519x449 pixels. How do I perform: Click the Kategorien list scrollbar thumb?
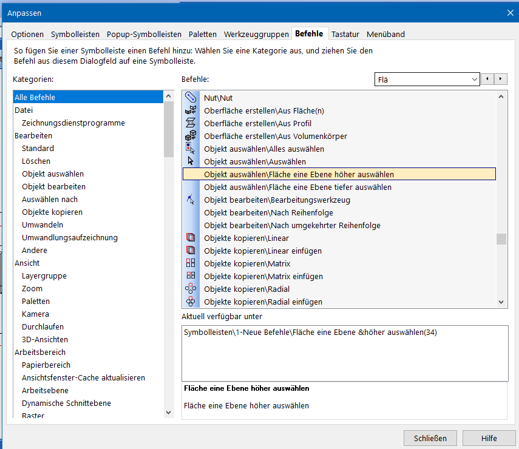(x=169, y=129)
